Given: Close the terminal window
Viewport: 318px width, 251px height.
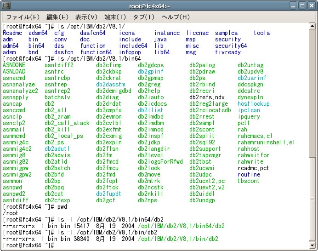Looking at the screenshot, I should 311,6.
